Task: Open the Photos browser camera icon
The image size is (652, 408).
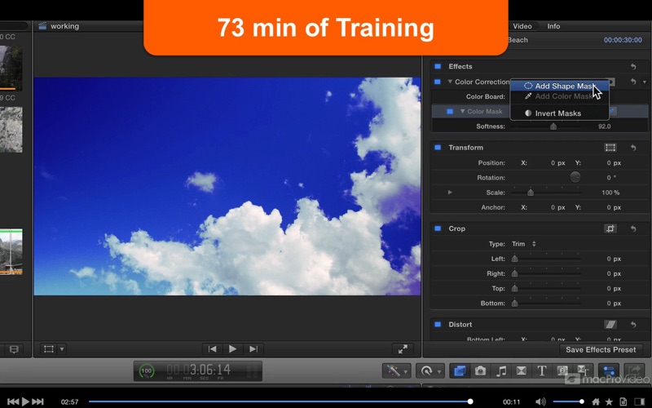Action: point(480,370)
